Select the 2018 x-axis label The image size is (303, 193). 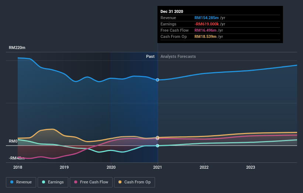click(18, 167)
